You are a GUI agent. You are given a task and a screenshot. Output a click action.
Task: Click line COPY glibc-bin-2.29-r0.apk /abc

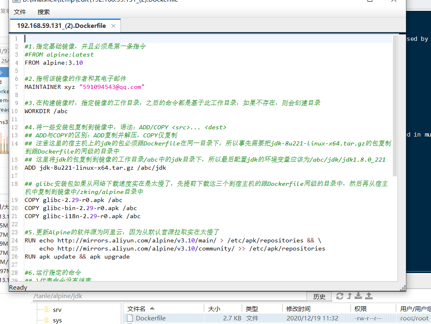point(80,208)
